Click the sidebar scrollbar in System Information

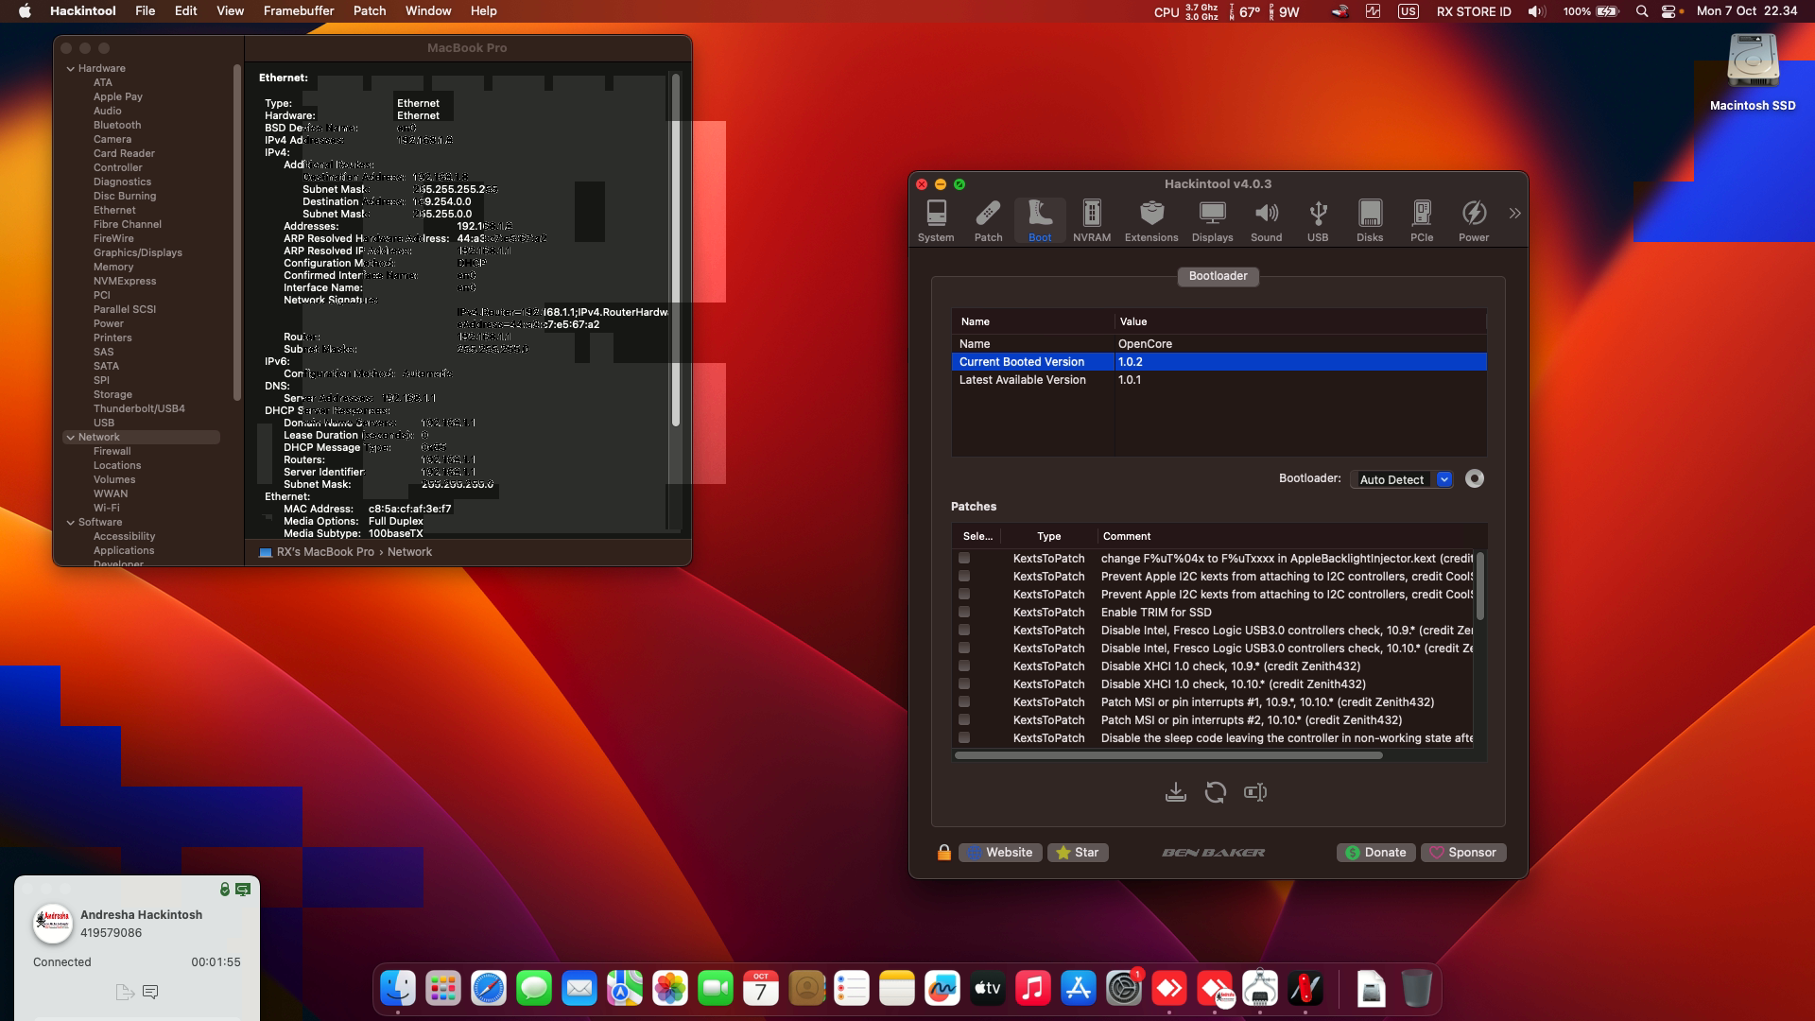tap(236, 232)
